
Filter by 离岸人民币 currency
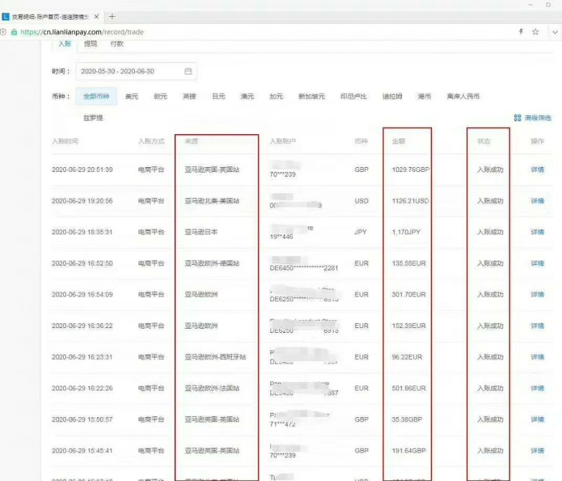(x=463, y=96)
